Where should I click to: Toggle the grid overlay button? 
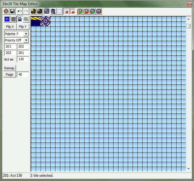coord(13,19)
